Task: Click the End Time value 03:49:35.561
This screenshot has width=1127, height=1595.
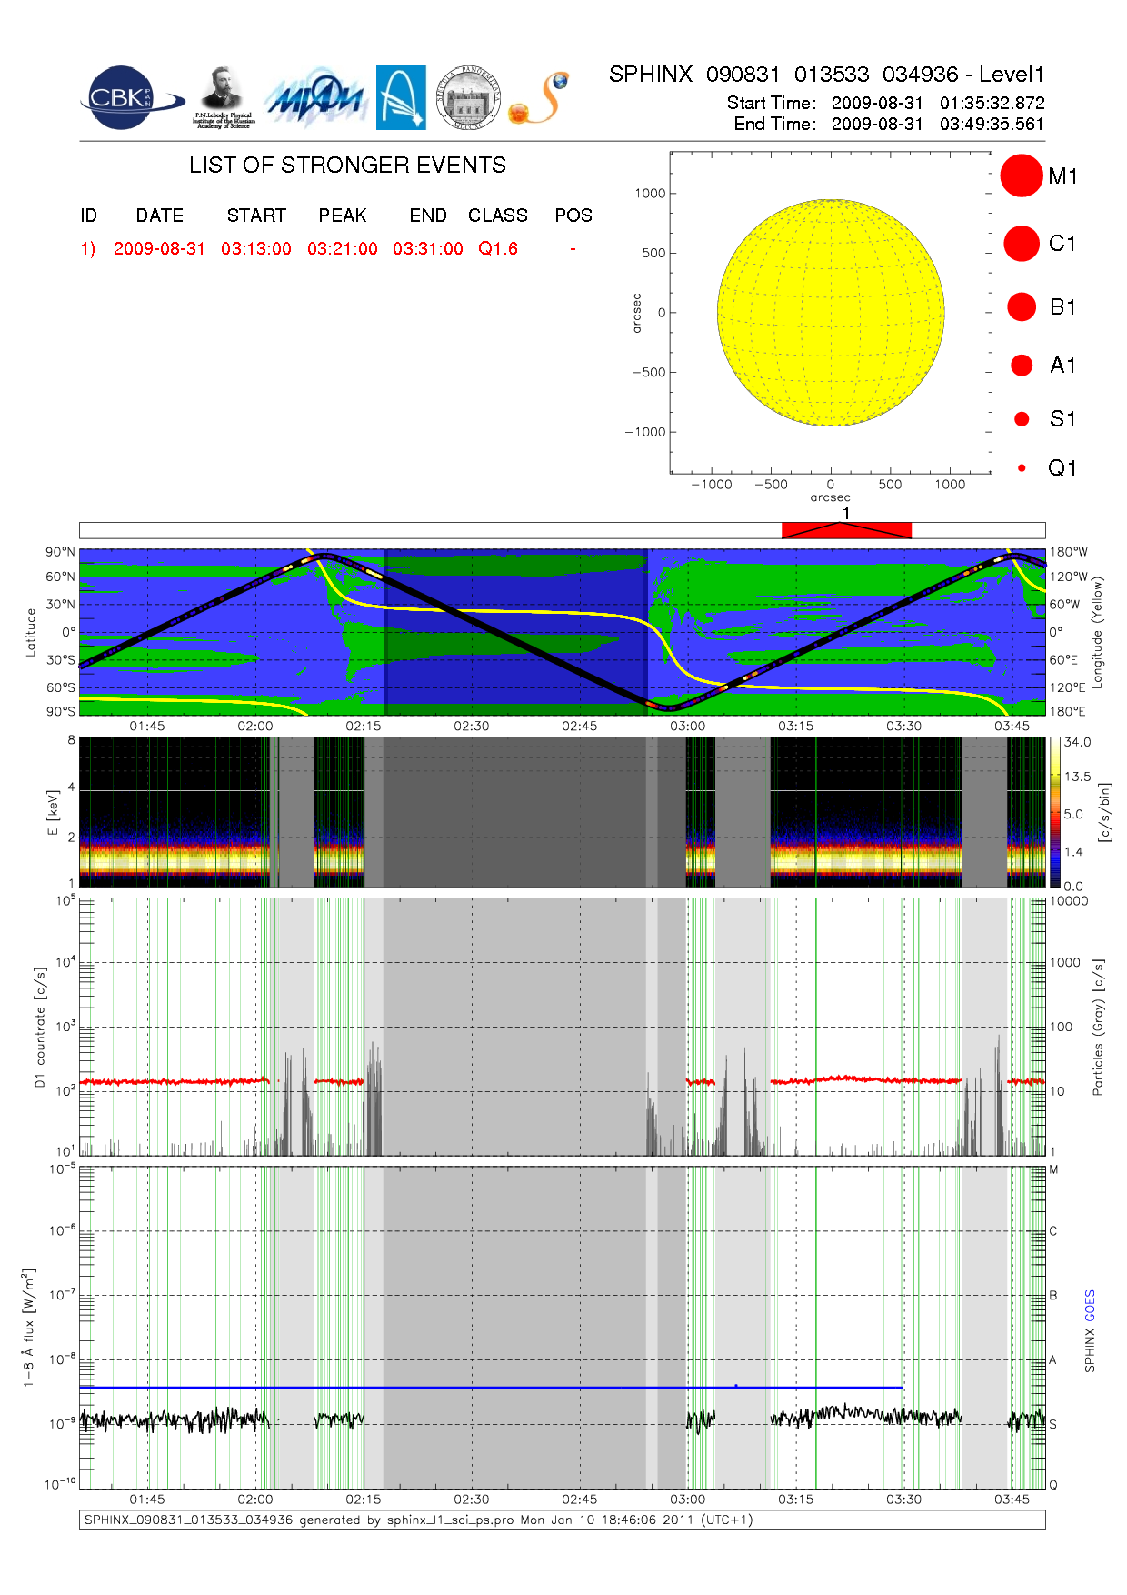Action: (992, 124)
